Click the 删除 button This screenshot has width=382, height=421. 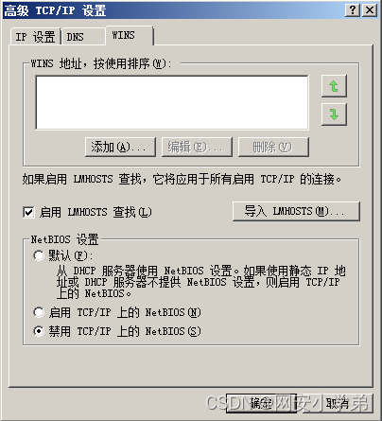pos(273,147)
